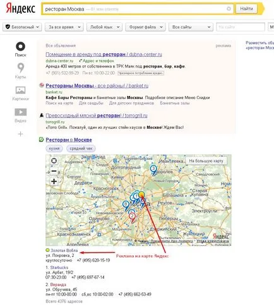Click the Yandex logo
The width and height of the screenshot is (274, 305).
(20, 9)
